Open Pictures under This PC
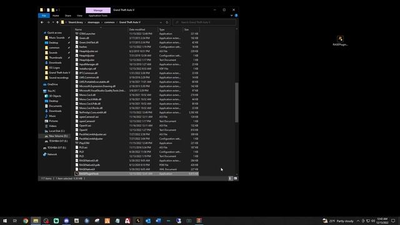The height and width of the screenshot is (225, 400). click(x=53, y=121)
